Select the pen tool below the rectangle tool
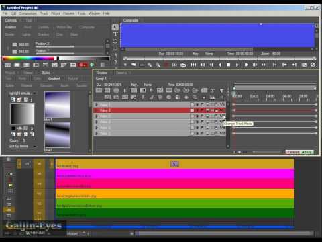The width and height of the screenshot is (322, 242). coord(115,55)
